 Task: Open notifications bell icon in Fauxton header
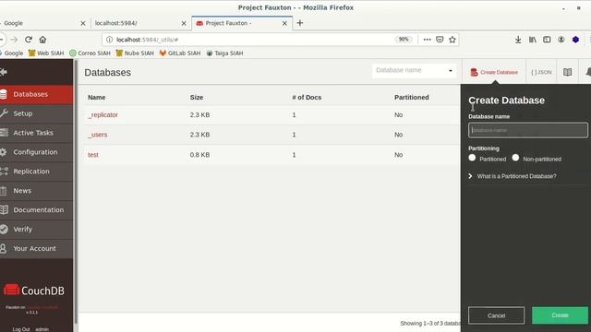tap(588, 72)
